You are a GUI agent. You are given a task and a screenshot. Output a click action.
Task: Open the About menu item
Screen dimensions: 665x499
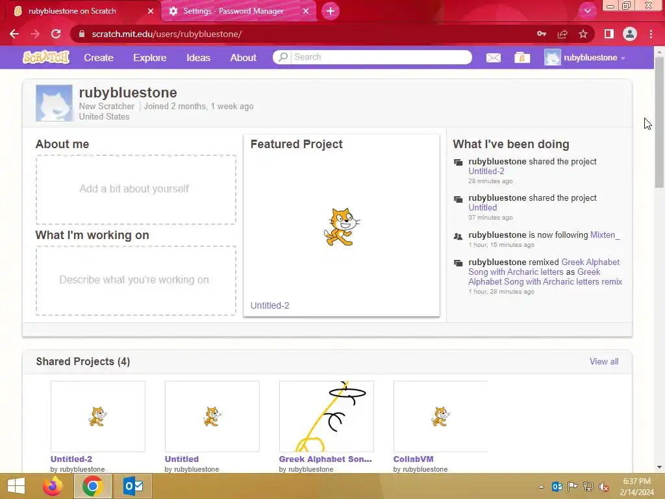243,58
